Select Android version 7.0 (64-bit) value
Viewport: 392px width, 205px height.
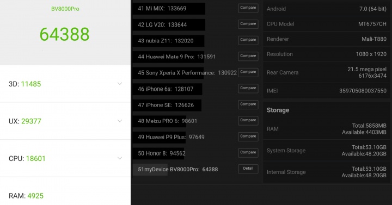[373, 9]
